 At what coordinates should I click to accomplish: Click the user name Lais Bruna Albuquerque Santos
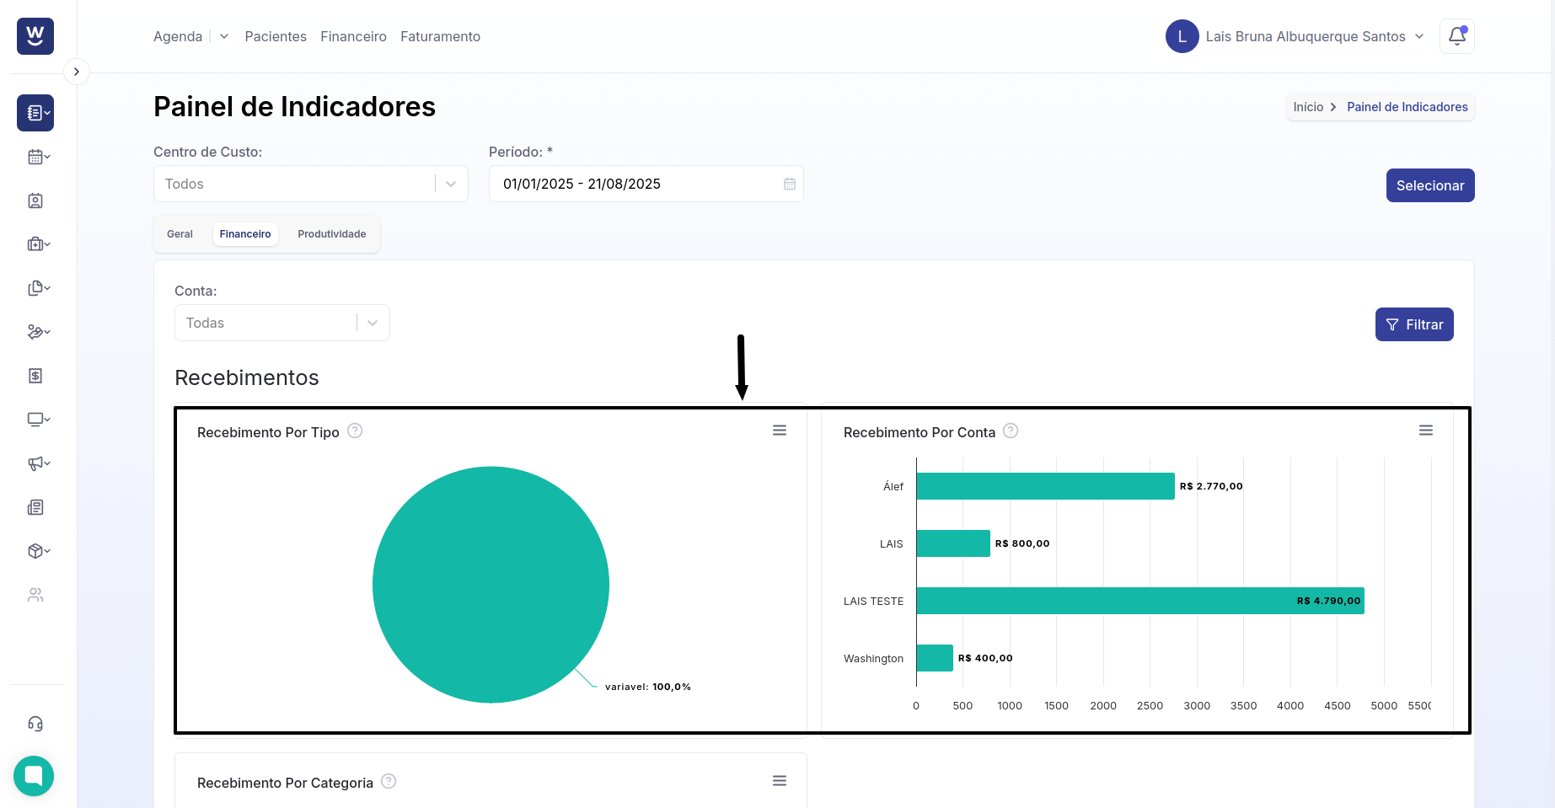[1306, 36]
